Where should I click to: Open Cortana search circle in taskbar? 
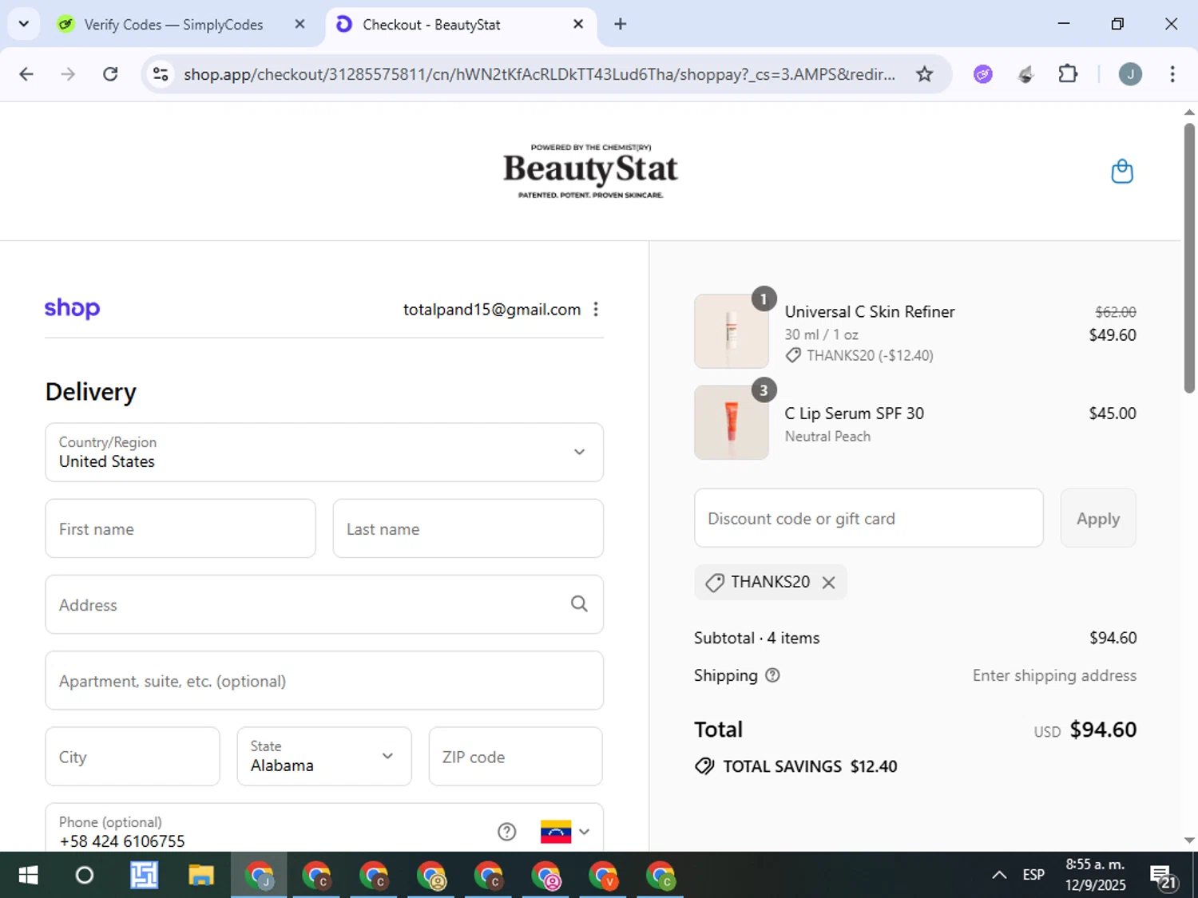85,876
